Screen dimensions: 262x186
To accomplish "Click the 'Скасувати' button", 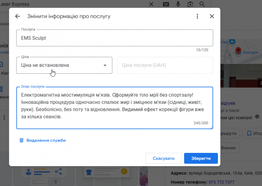I will point(163,158).
